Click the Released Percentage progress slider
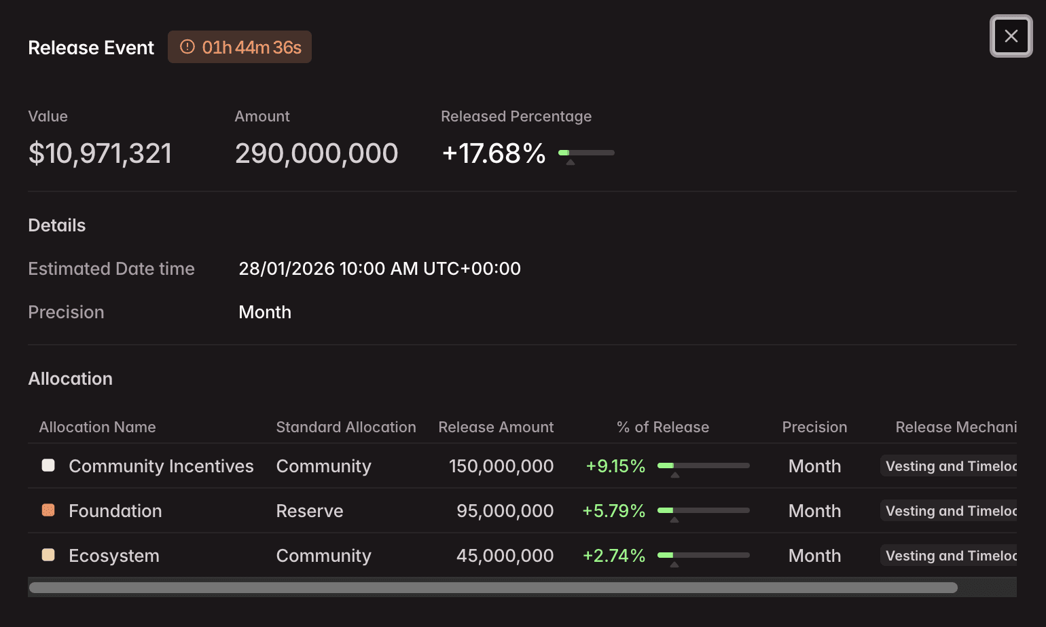This screenshot has height=627, width=1046. [585, 153]
